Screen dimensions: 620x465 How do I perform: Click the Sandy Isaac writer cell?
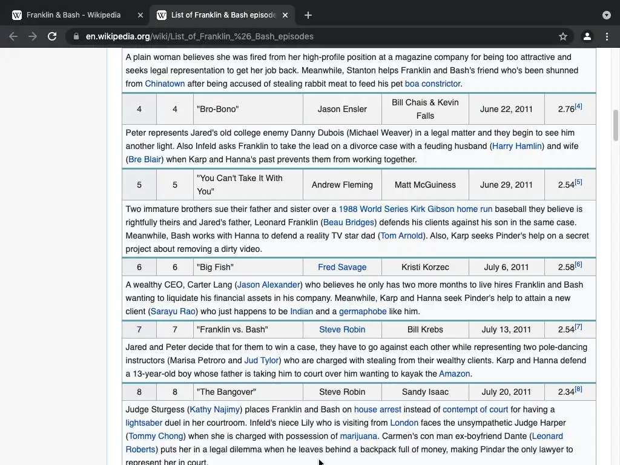pos(425,392)
